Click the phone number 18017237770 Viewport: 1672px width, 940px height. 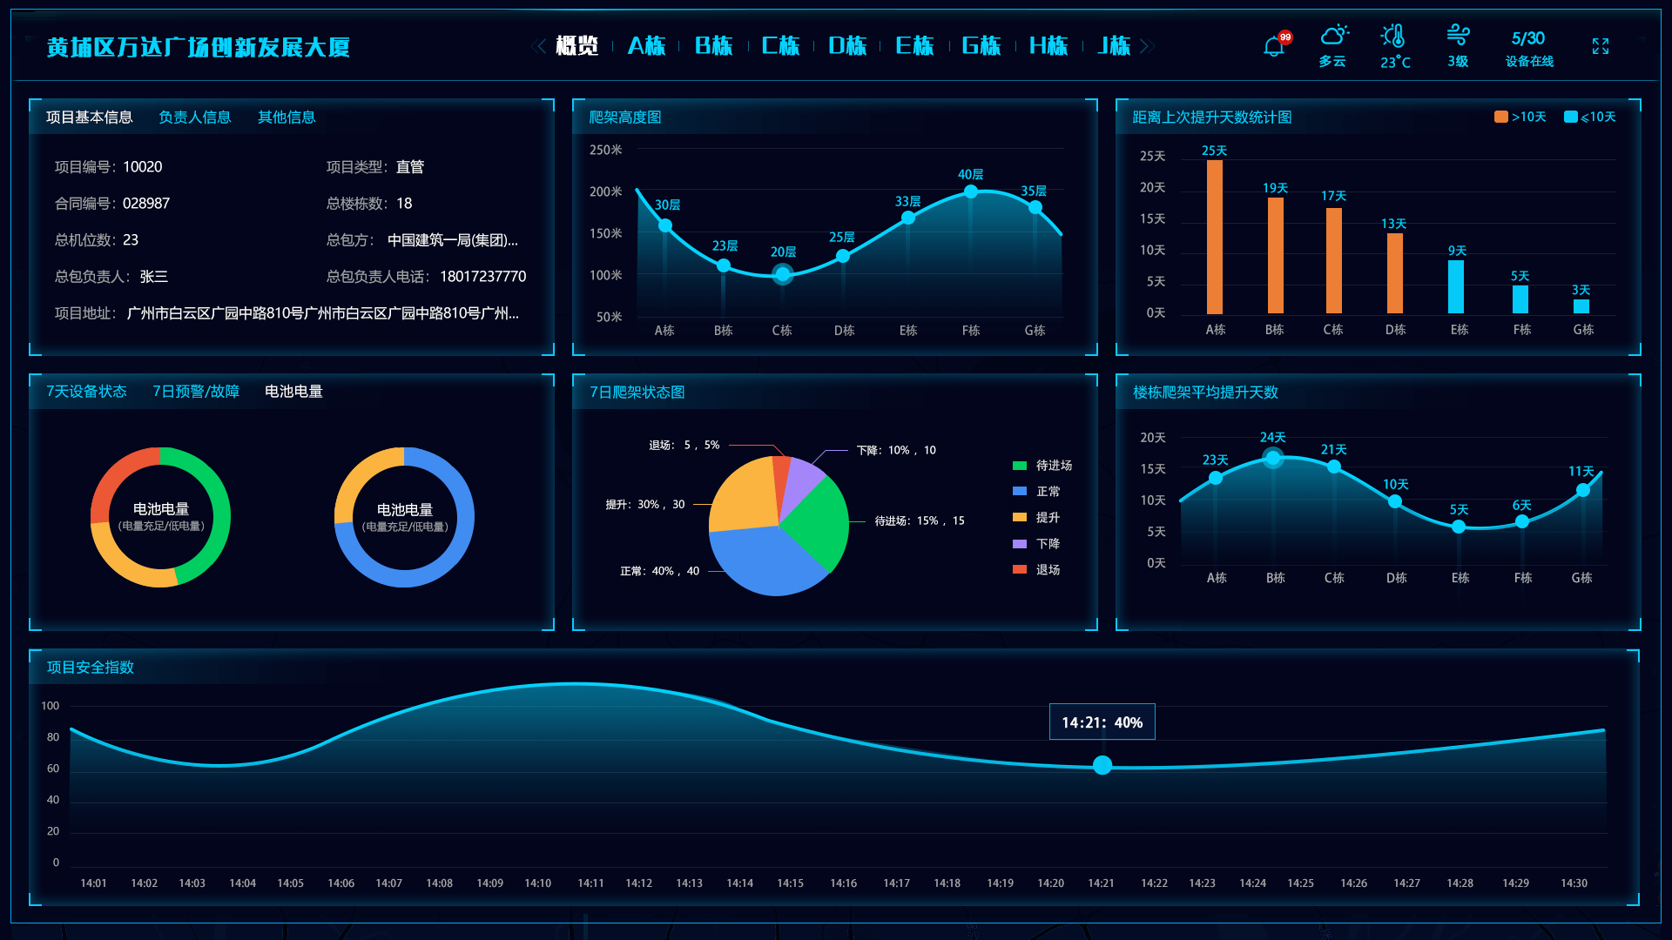[x=483, y=277]
